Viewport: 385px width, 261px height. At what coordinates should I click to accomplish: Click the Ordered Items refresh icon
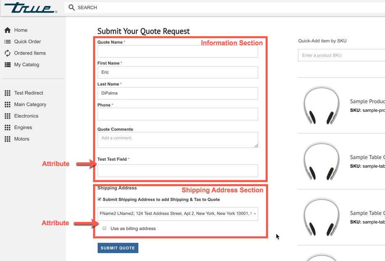[7, 53]
